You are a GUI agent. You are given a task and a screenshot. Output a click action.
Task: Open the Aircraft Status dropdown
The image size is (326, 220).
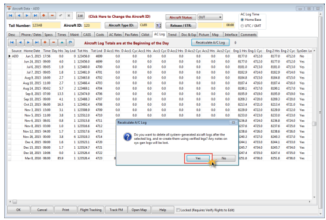point(210,17)
